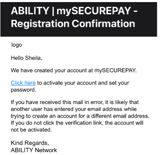
Task: Click the "ABILITY | mySECUREPAY -" heading line
Action: pos(74,11)
